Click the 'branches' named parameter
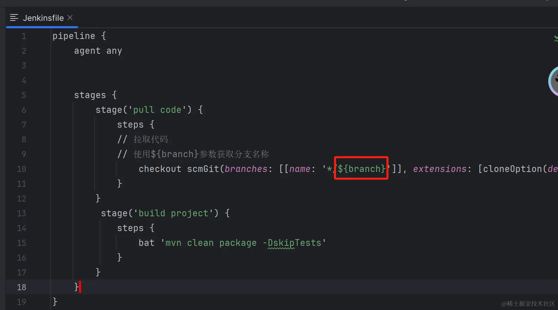The width and height of the screenshot is (558, 310). tap(246, 169)
